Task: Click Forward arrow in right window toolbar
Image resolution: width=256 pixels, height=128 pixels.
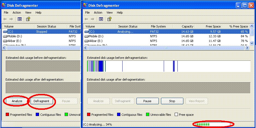Action: click(93, 19)
